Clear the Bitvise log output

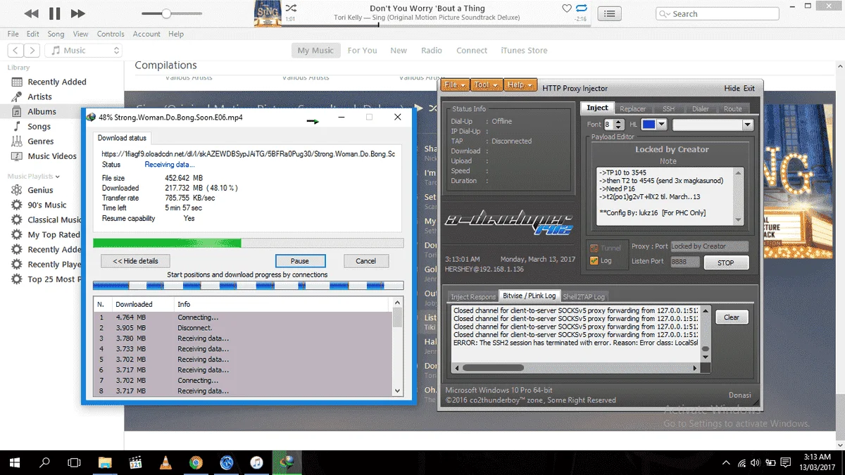(732, 317)
